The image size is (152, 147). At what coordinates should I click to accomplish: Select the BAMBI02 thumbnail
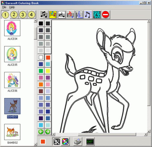point(12,132)
